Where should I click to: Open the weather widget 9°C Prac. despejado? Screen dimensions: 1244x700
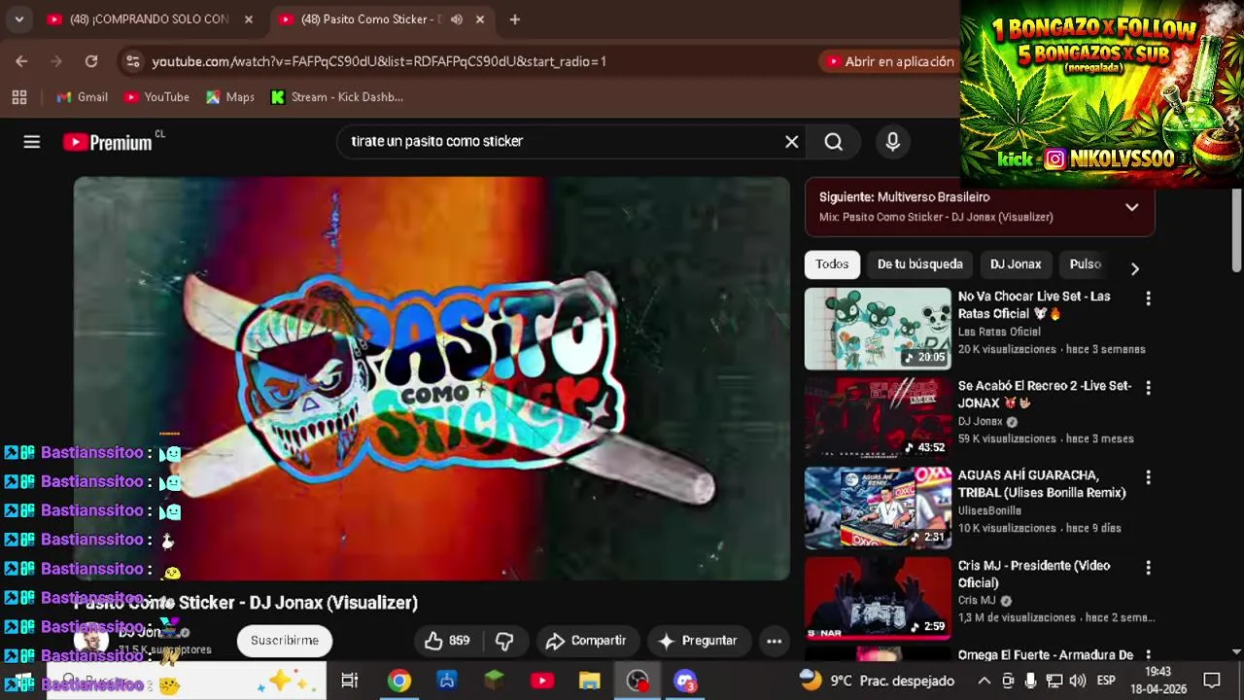[877, 681]
